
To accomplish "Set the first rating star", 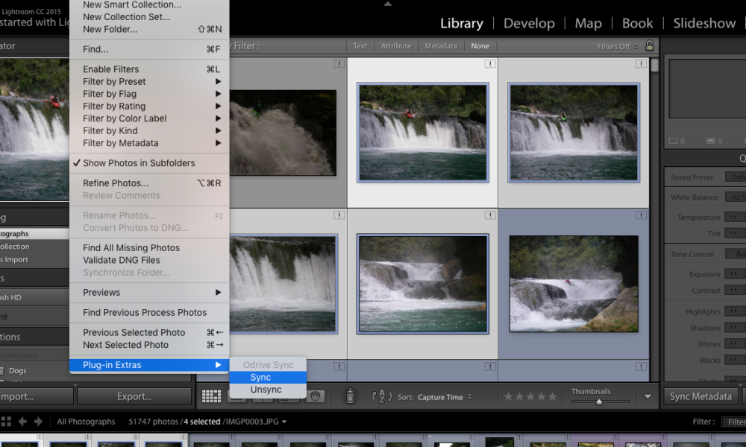I will click(508, 396).
